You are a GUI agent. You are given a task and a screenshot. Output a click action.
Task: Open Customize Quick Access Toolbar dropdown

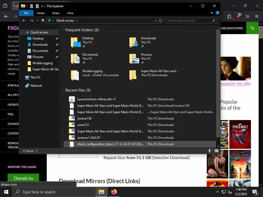pos(42,6)
